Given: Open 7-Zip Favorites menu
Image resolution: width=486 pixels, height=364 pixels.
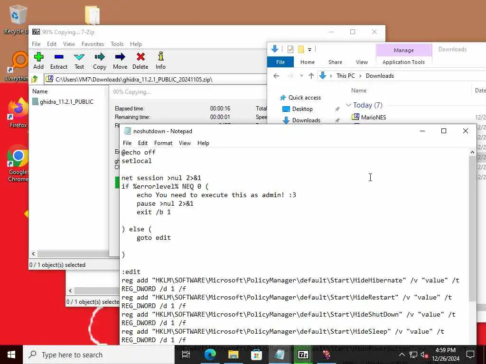Looking at the screenshot, I should click(93, 44).
